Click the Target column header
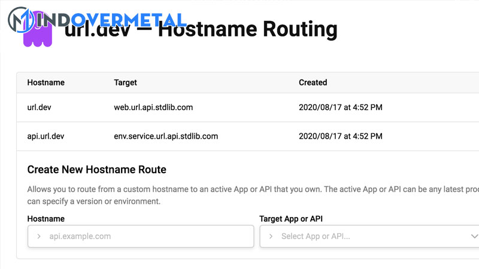The height and width of the screenshot is (269, 479). [125, 82]
